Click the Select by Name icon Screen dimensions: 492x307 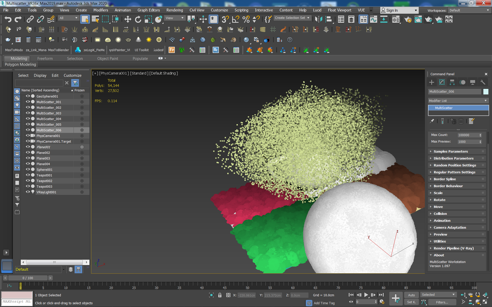[x=95, y=19]
